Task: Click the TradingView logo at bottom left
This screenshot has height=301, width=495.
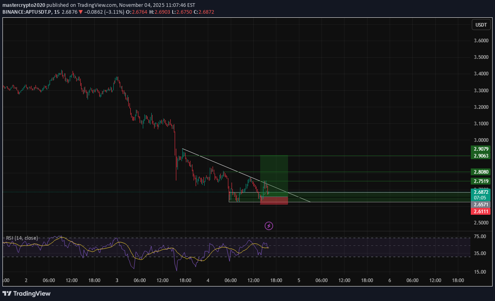Action: (x=27, y=293)
